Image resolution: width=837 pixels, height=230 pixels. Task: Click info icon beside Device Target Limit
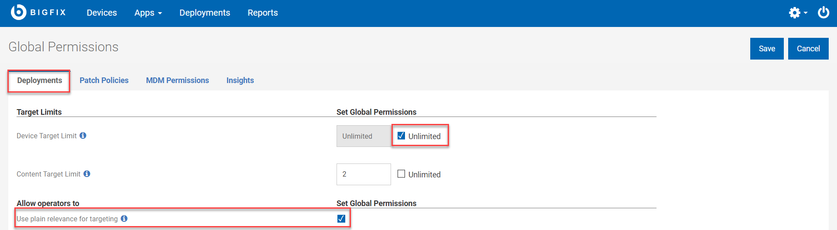83,136
